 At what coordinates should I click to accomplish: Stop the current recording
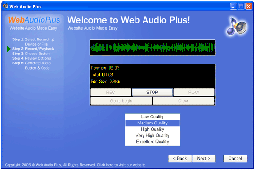[152, 92]
